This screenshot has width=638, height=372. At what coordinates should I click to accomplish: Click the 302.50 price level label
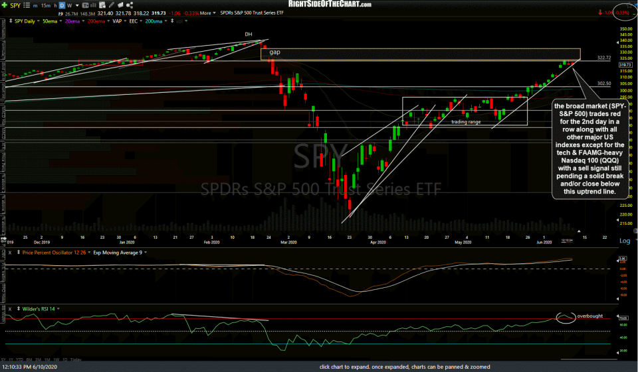pyautogui.click(x=604, y=84)
